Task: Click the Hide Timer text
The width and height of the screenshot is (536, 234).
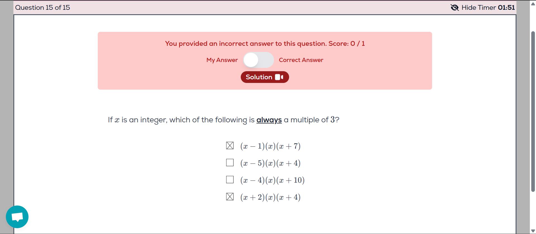Action: [478, 8]
